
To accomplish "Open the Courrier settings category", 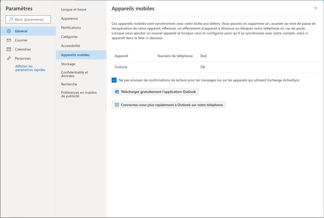I will point(28,40).
